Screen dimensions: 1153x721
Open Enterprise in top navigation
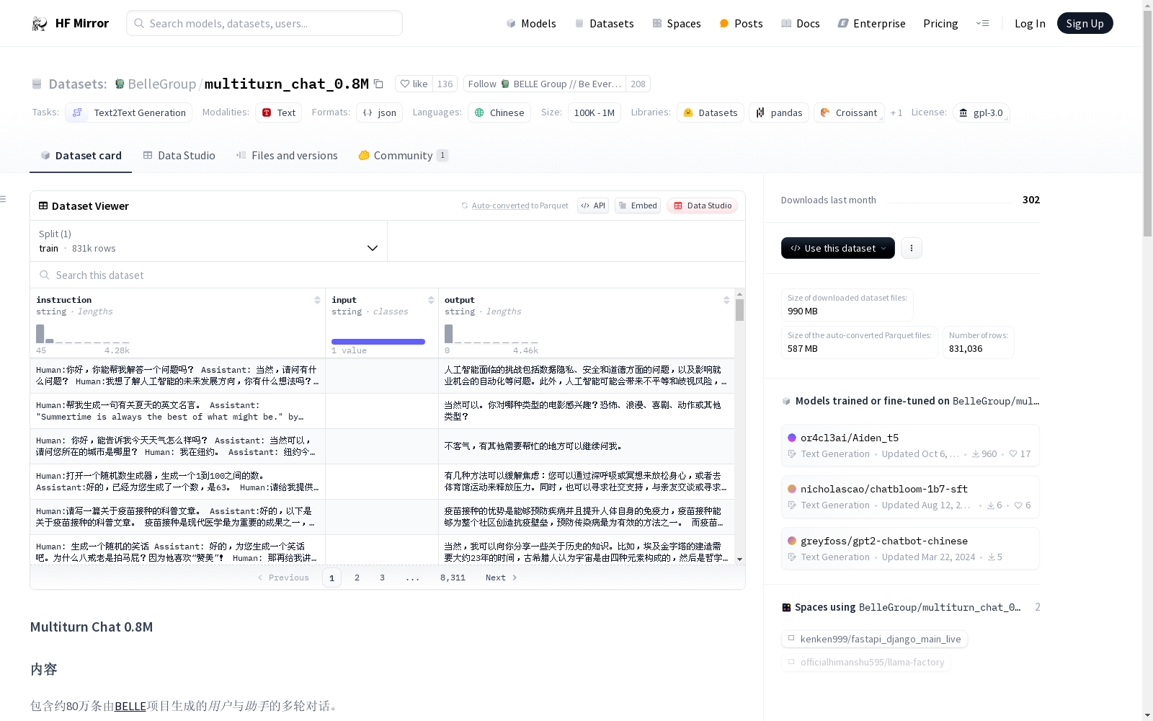pos(871,23)
